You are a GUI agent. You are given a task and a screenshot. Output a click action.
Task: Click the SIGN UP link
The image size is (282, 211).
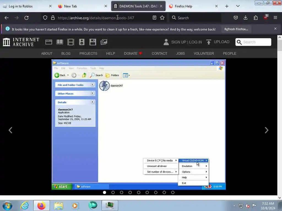[178, 42]
